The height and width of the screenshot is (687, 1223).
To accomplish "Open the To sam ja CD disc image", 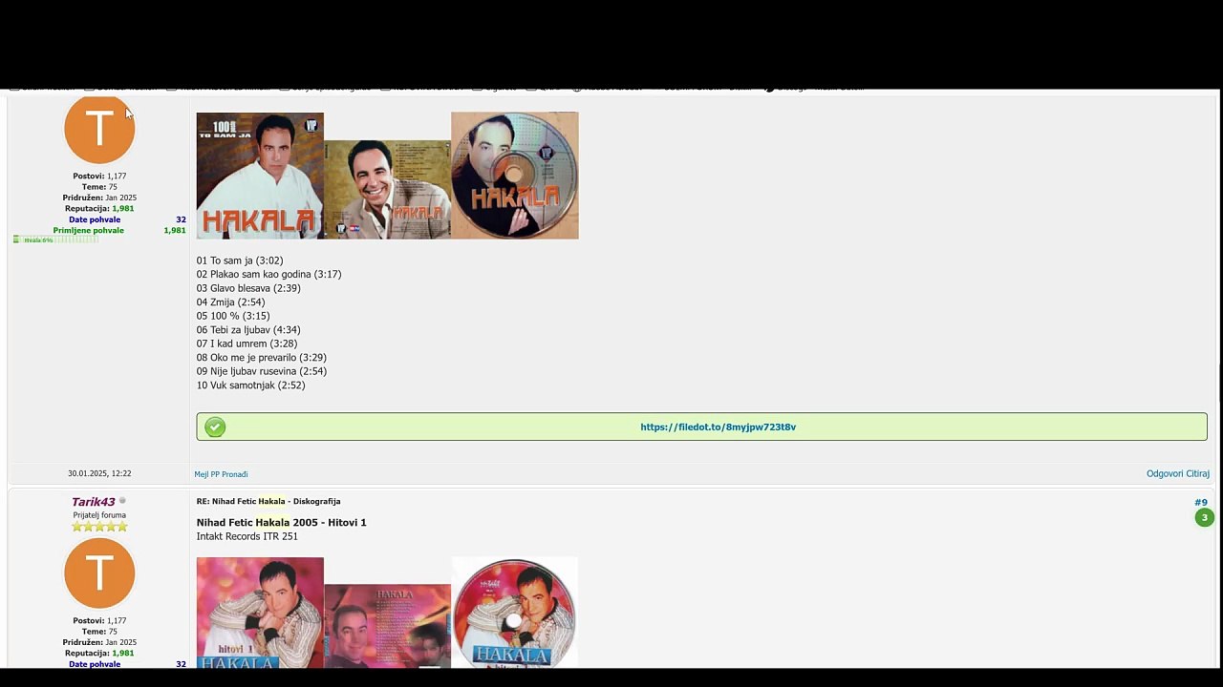I will [x=515, y=176].
